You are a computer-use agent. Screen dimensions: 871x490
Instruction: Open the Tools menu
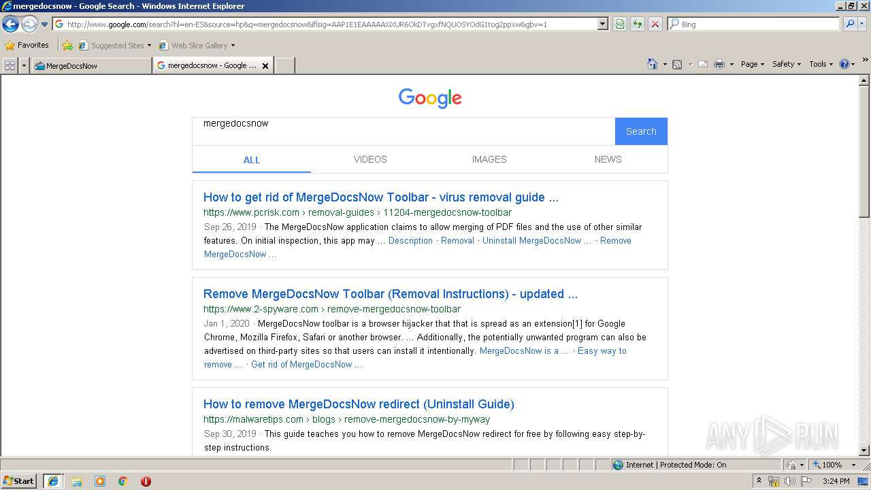click(x=821, y=64)
